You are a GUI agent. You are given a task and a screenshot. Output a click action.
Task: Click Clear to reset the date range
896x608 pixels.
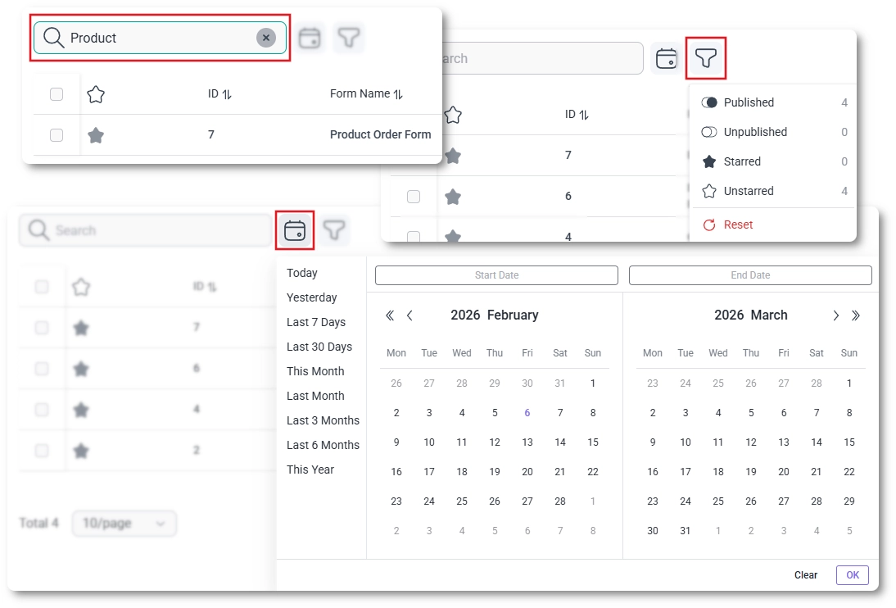(x=805, y=574)
